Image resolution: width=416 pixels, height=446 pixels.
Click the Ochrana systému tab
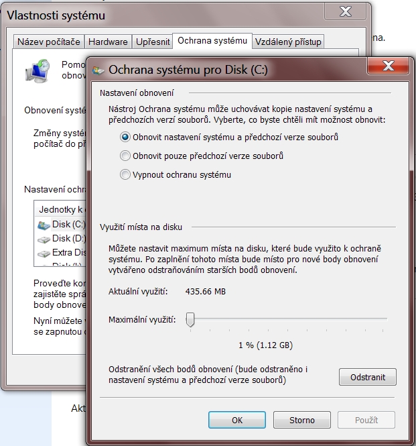212,41
